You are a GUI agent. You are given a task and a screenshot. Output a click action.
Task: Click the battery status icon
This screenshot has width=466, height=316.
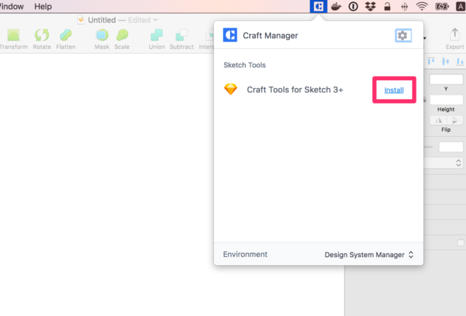tap(442, 7)
